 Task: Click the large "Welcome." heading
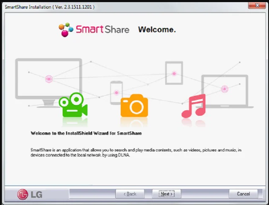156,30
